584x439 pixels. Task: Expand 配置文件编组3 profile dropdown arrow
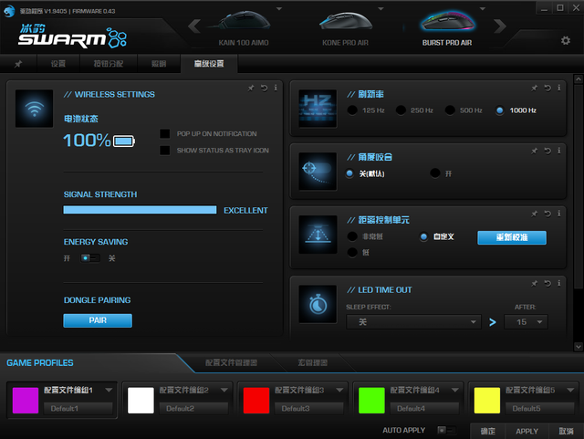339,391
